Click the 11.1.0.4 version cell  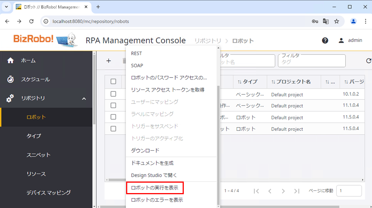pos(351,105)
